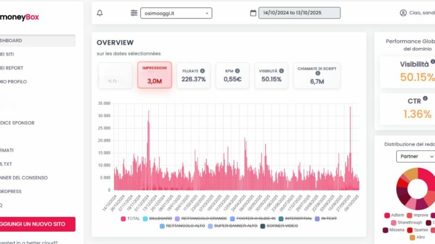This screenshot has width=435, height=244.
Task: Click the Visibilità card info icon
Action: tap(281, 70)
